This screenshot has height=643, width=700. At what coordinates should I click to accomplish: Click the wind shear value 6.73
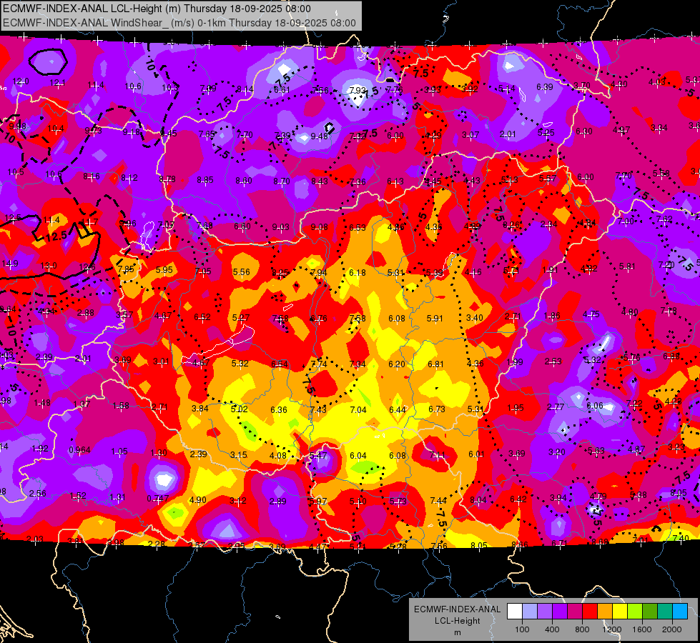tap(437, 409)
